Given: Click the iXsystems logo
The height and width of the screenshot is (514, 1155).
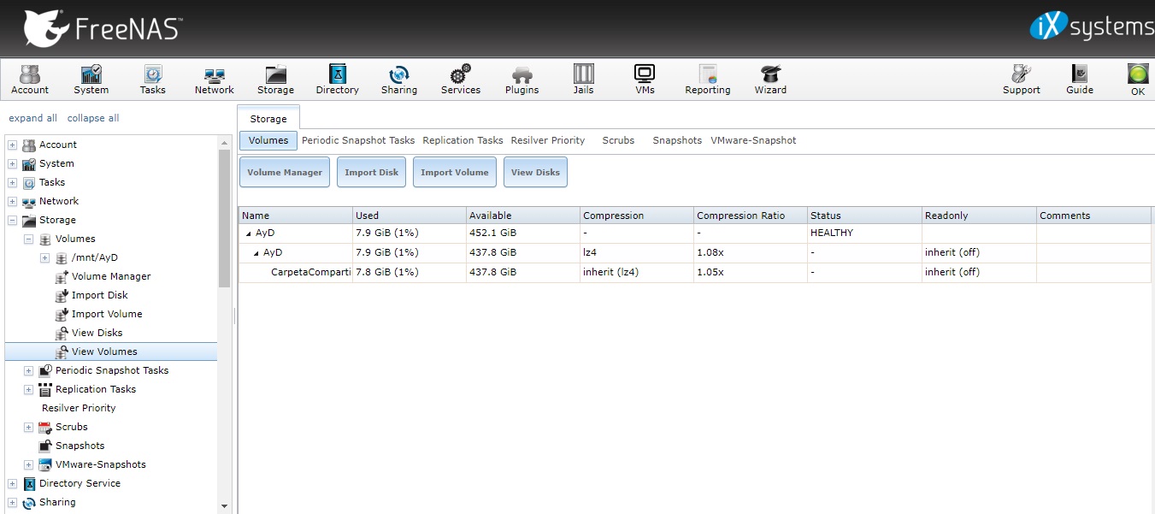Looking at the screenshot, I should point(1091,26).
